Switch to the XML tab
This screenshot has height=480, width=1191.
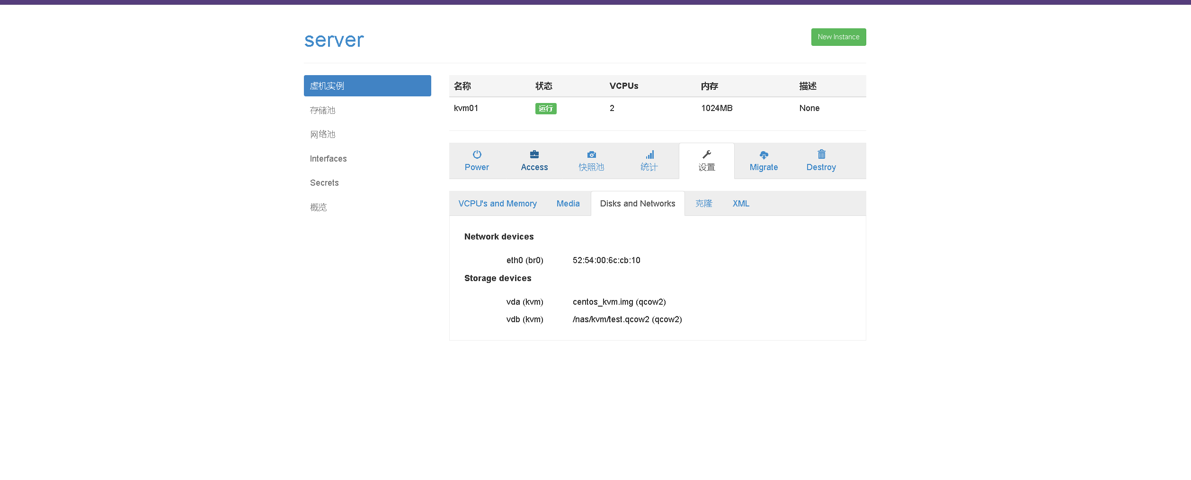[741, 204]
